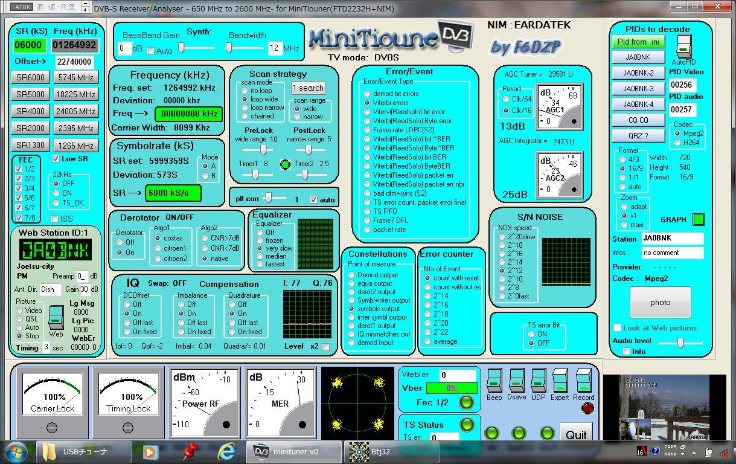This screenshot has height=464, width=736.
Task: Click the green Fec 1/2 LED
Action: [x=466, y=402]
